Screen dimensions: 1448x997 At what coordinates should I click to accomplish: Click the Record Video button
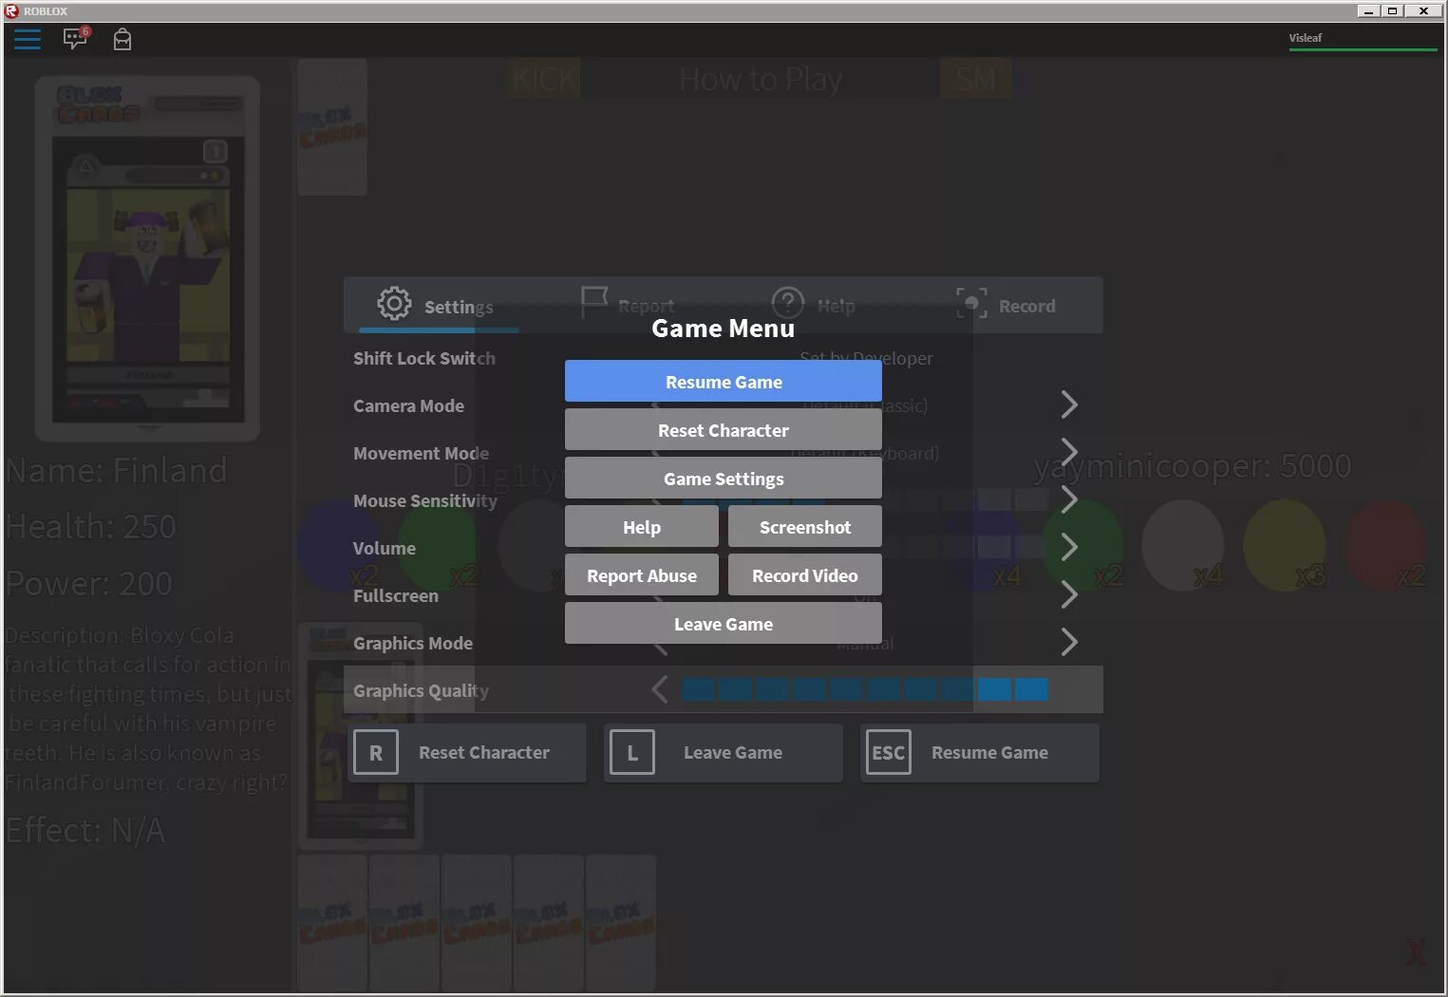[805, 575]
